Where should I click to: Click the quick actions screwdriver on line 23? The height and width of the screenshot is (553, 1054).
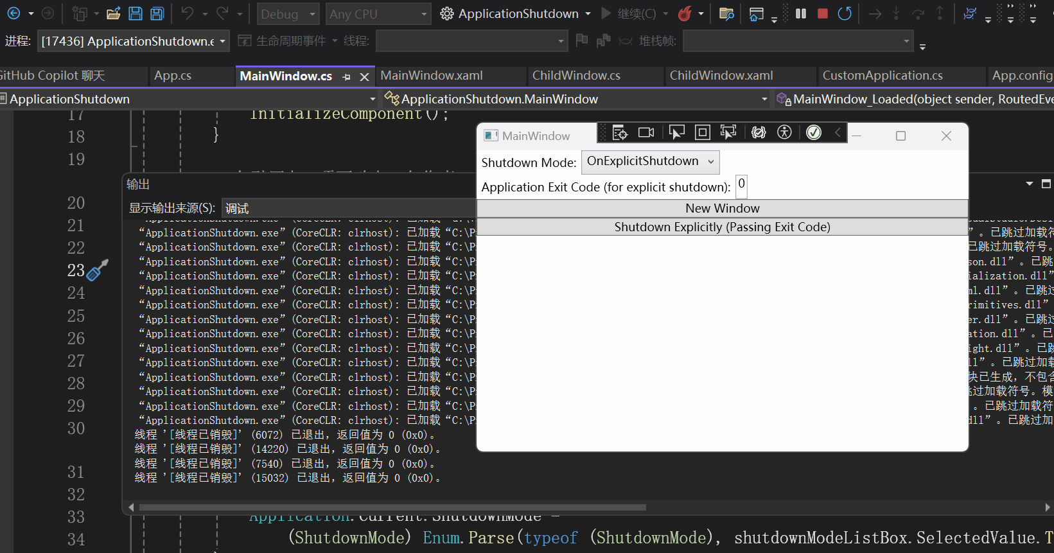coord(97,270)
